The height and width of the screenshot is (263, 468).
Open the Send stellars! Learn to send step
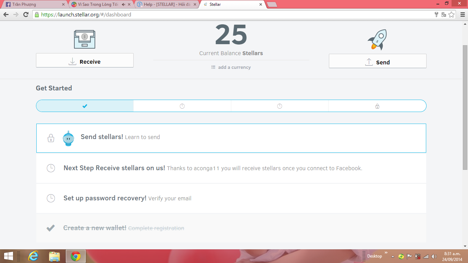pyautogui.click(x=231, y=138)
